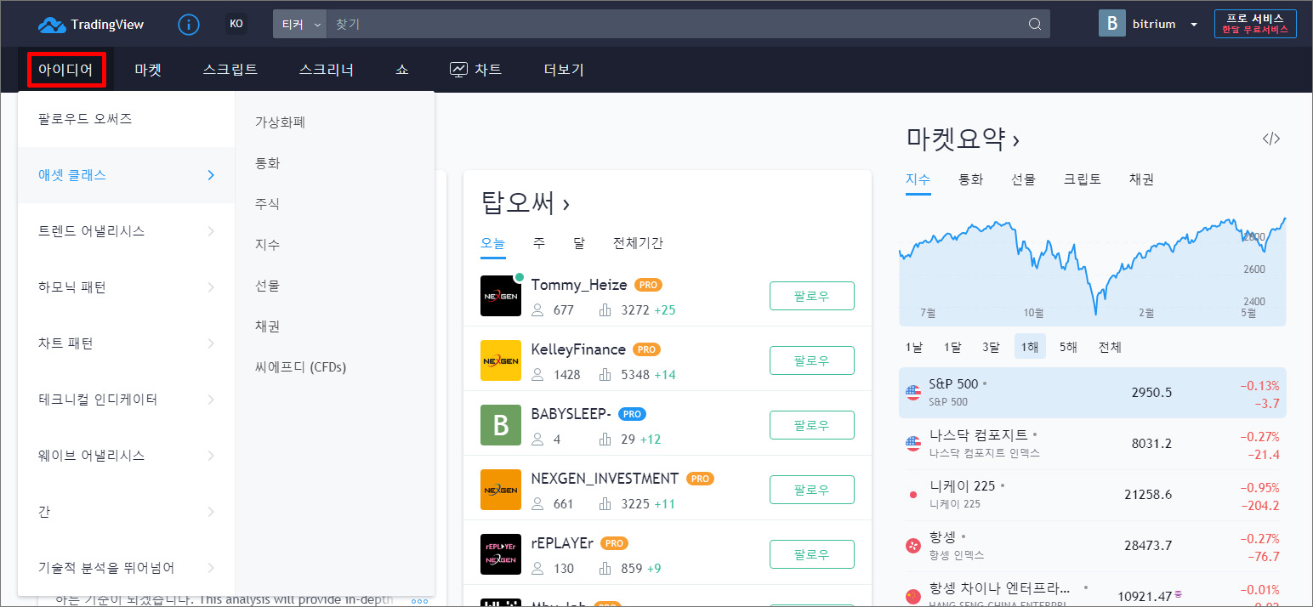This screenshot has width=1313, height=607.
Task: Set chart range to 전체
Action: [1110, 347]
